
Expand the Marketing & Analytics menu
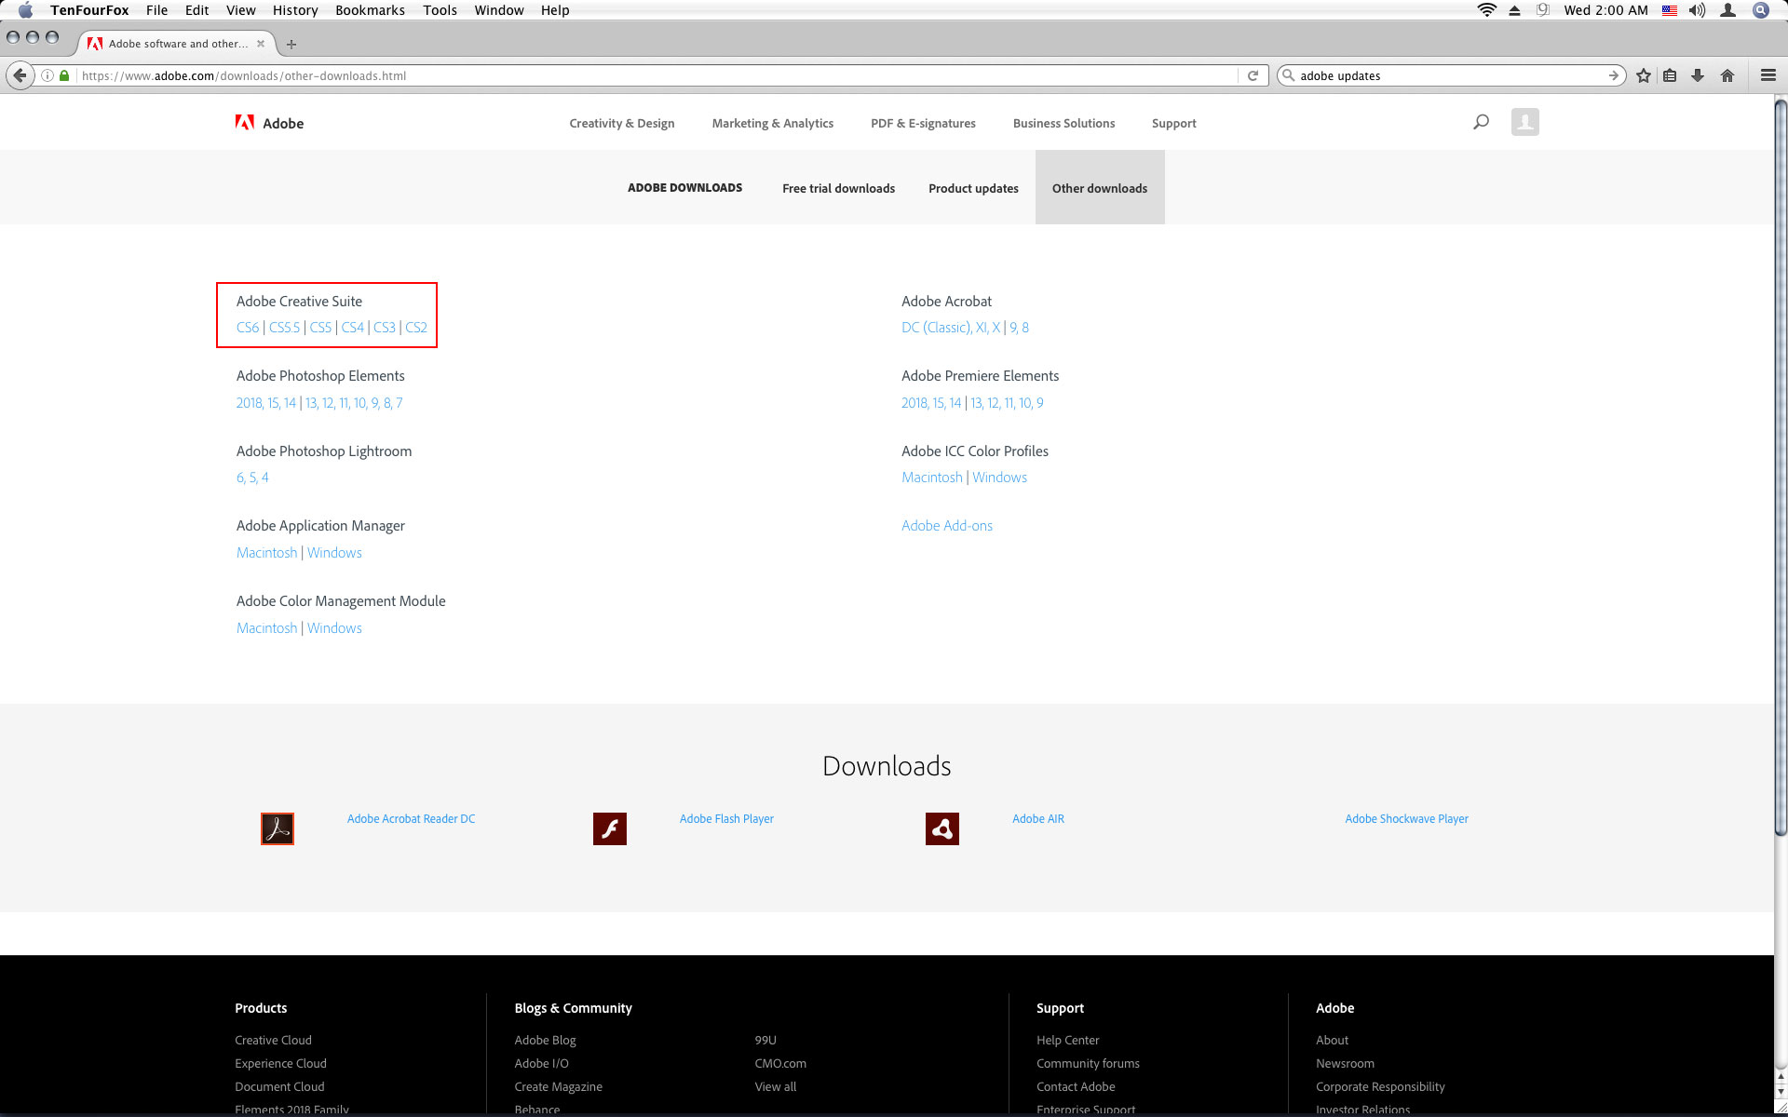tap(774, 122)
